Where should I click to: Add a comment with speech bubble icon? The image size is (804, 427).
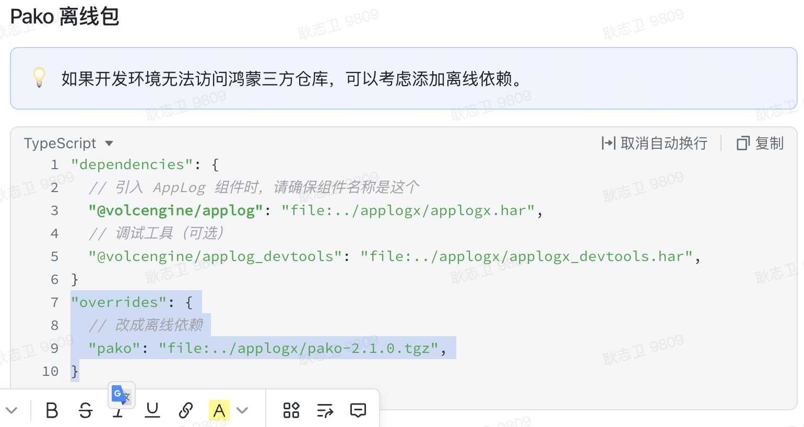(358, 410)
